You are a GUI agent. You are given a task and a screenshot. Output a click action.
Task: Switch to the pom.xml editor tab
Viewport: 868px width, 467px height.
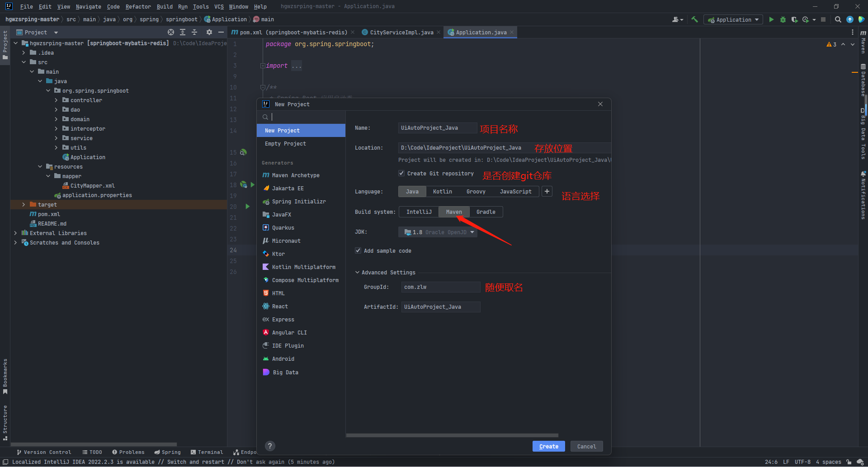[x=293, y=32]
